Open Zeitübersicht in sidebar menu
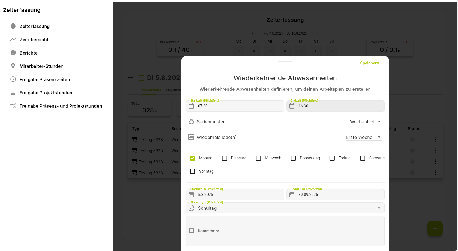 point(34,40)
